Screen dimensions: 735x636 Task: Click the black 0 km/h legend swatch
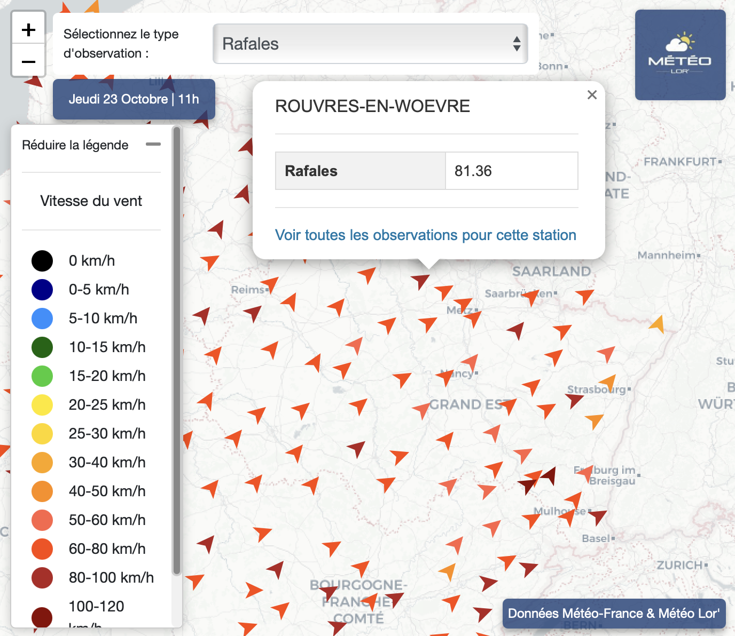[42, 261]
